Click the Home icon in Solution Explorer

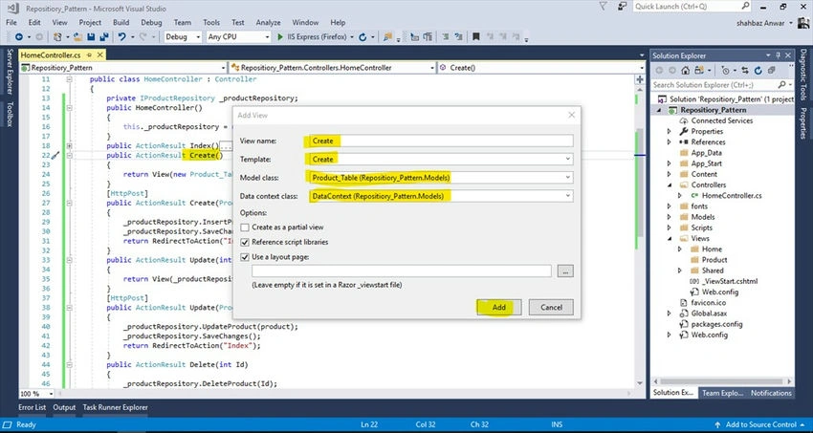[686, 71]
